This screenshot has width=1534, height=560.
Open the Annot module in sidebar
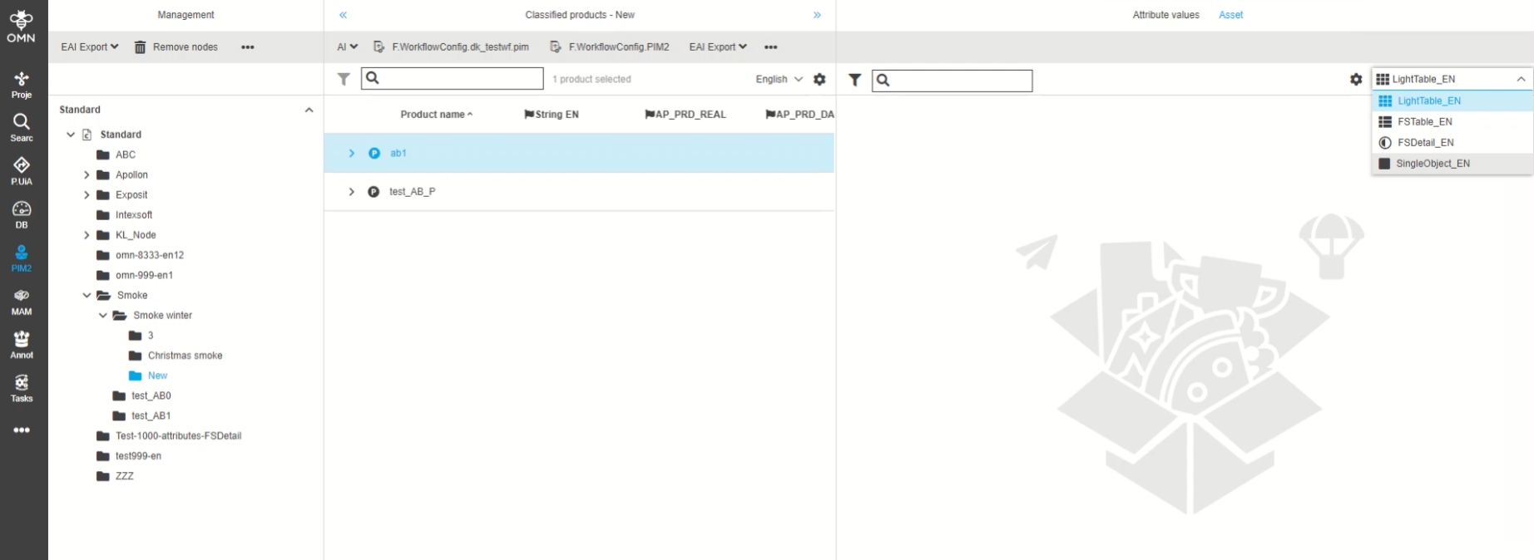22,345
